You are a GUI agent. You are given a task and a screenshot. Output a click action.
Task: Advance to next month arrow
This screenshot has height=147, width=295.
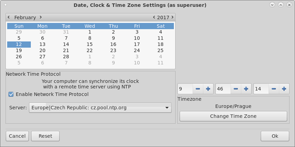(x=41, y=17)
